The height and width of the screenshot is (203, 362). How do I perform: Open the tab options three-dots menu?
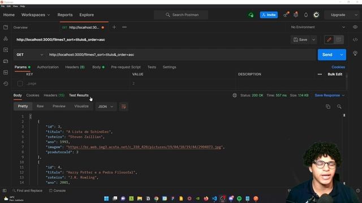(124, 27)
